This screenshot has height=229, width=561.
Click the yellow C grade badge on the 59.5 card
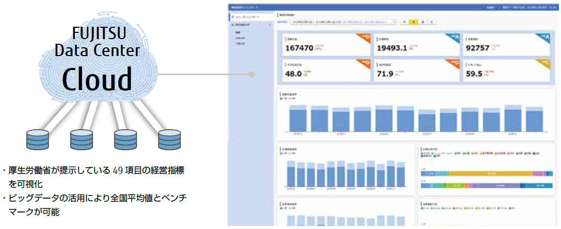pos(544,64)
